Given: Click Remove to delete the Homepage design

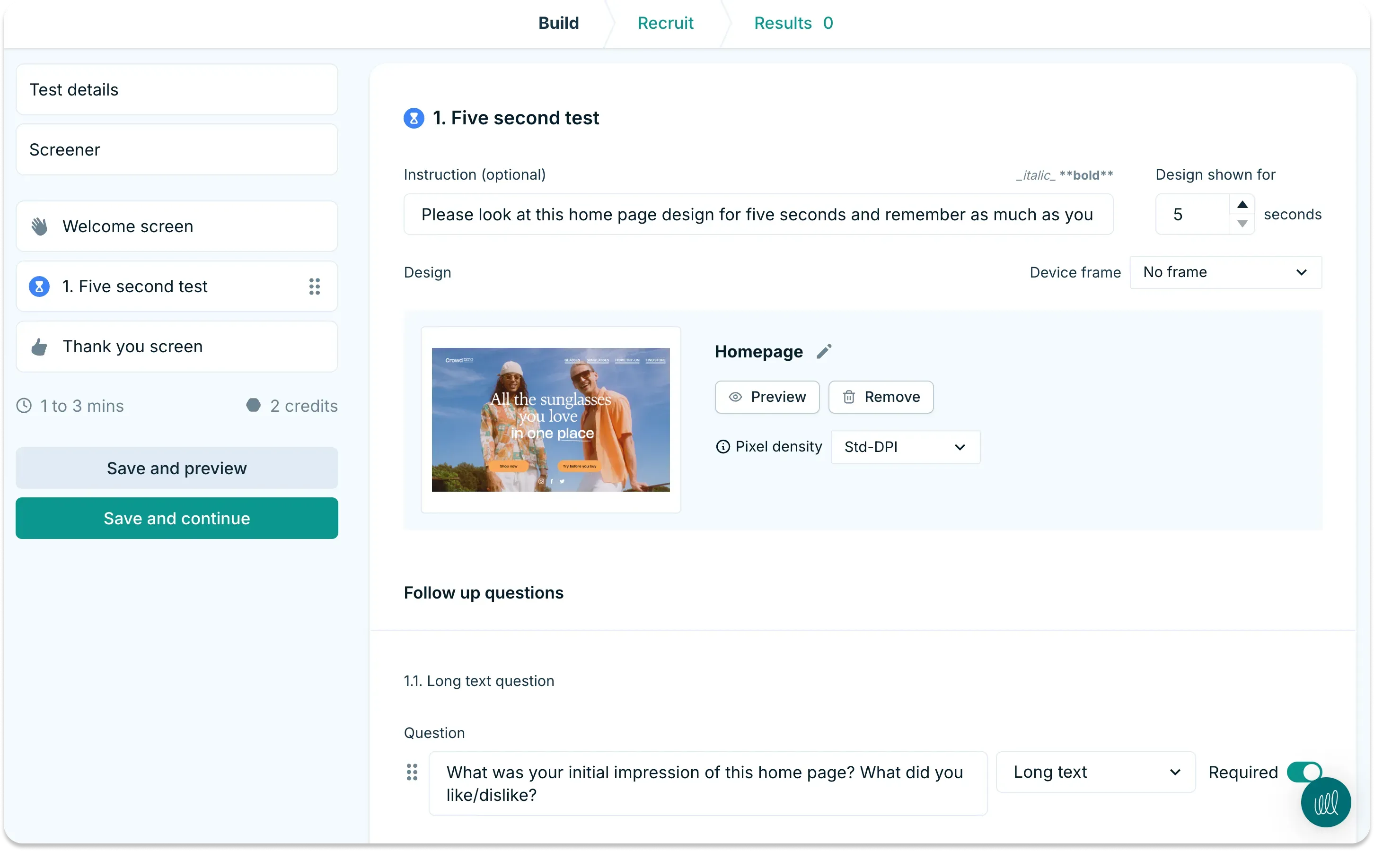Looking at the screenshot, I should [880, 397].
